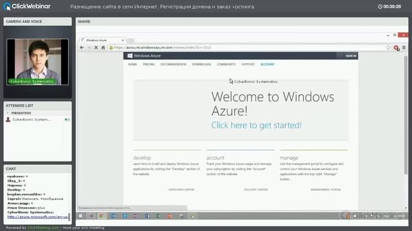Click the ClickWebinar logo
412x231 pixels.
point(27,6)
